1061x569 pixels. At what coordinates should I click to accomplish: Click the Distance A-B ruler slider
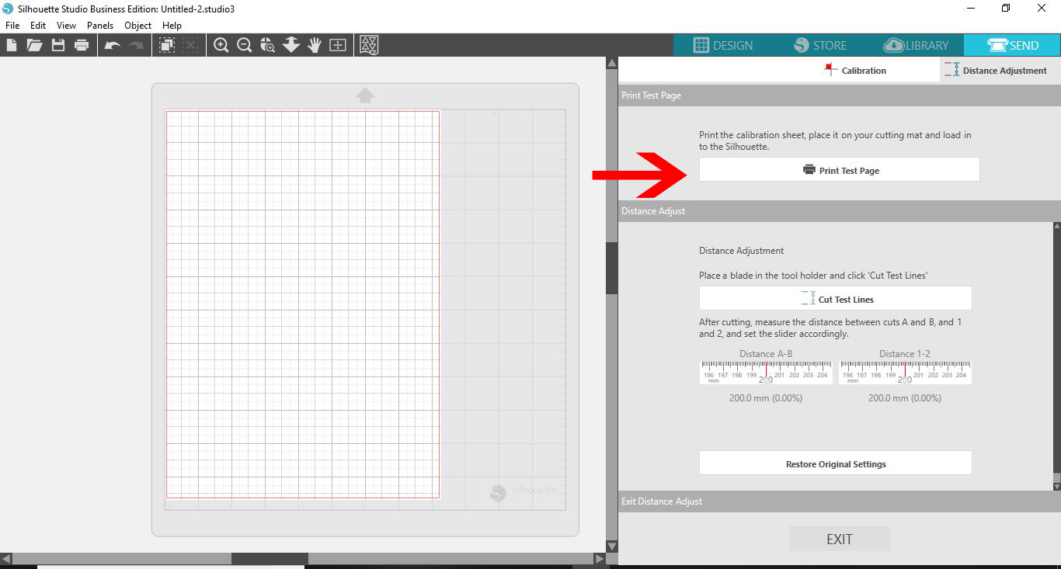[766, 372]
